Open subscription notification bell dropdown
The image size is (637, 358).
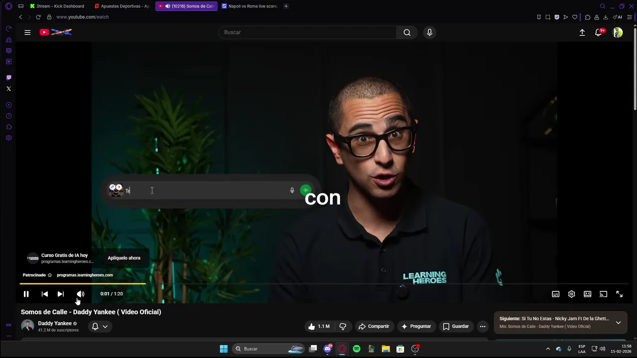[x=100, y=326]
